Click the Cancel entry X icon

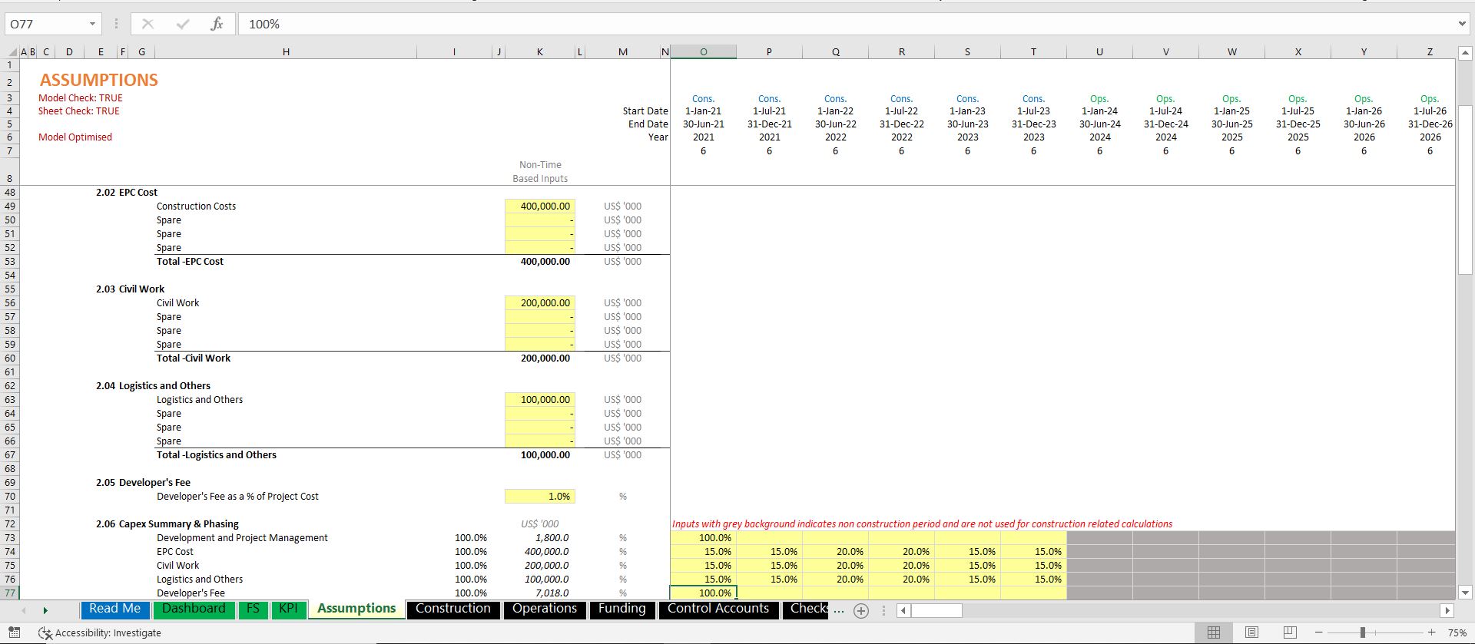[147, 24]
